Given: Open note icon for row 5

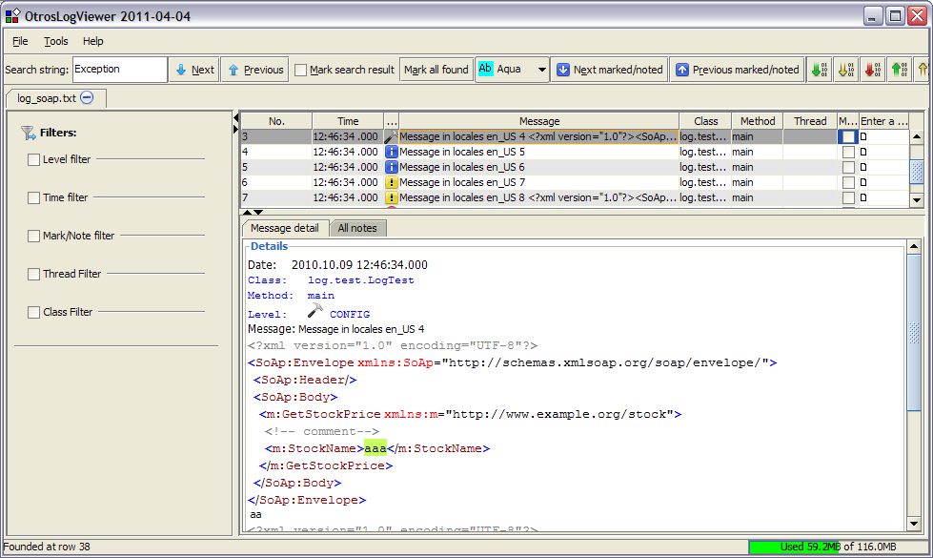Looking at the screenshot, I should pos(863,167).
